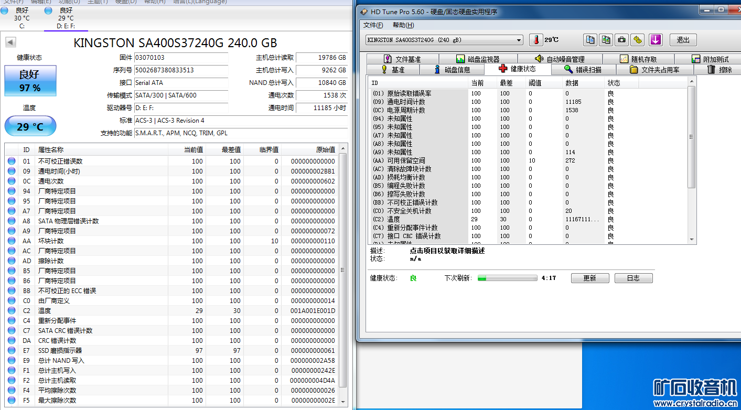Image resolution: width=741 pixels, height=410 pixels.
Task: Click the 传输模式 field SATA/300 | SATA/600
Action: [x=181, y=95]
